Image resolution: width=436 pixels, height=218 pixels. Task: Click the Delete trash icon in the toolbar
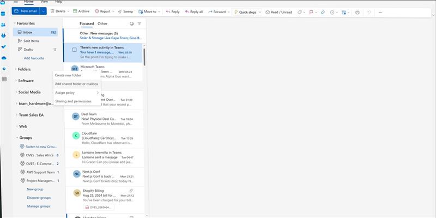click(x=52, y=11)
